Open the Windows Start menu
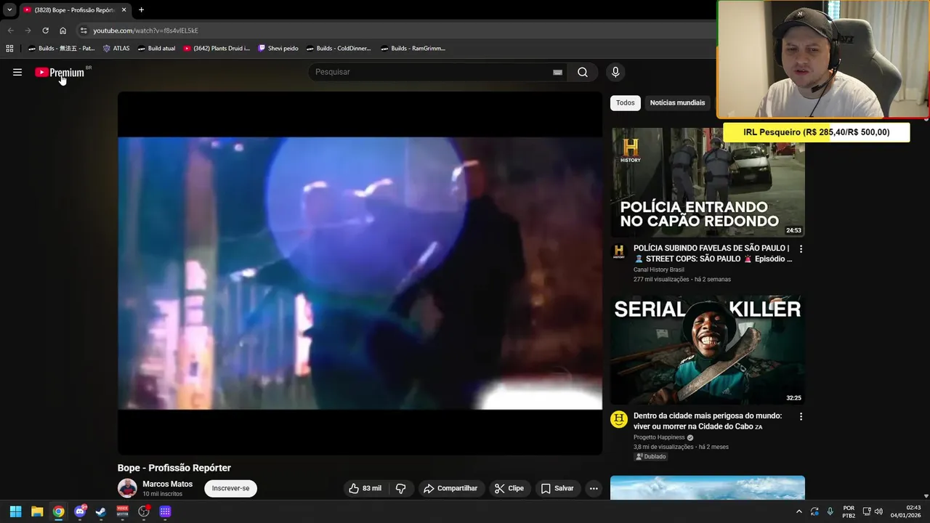This screenshot has height=523, width=930. click(x=15, y=511)
